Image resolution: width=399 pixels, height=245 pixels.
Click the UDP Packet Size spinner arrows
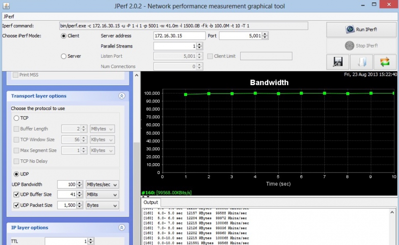tap(79, 205)
